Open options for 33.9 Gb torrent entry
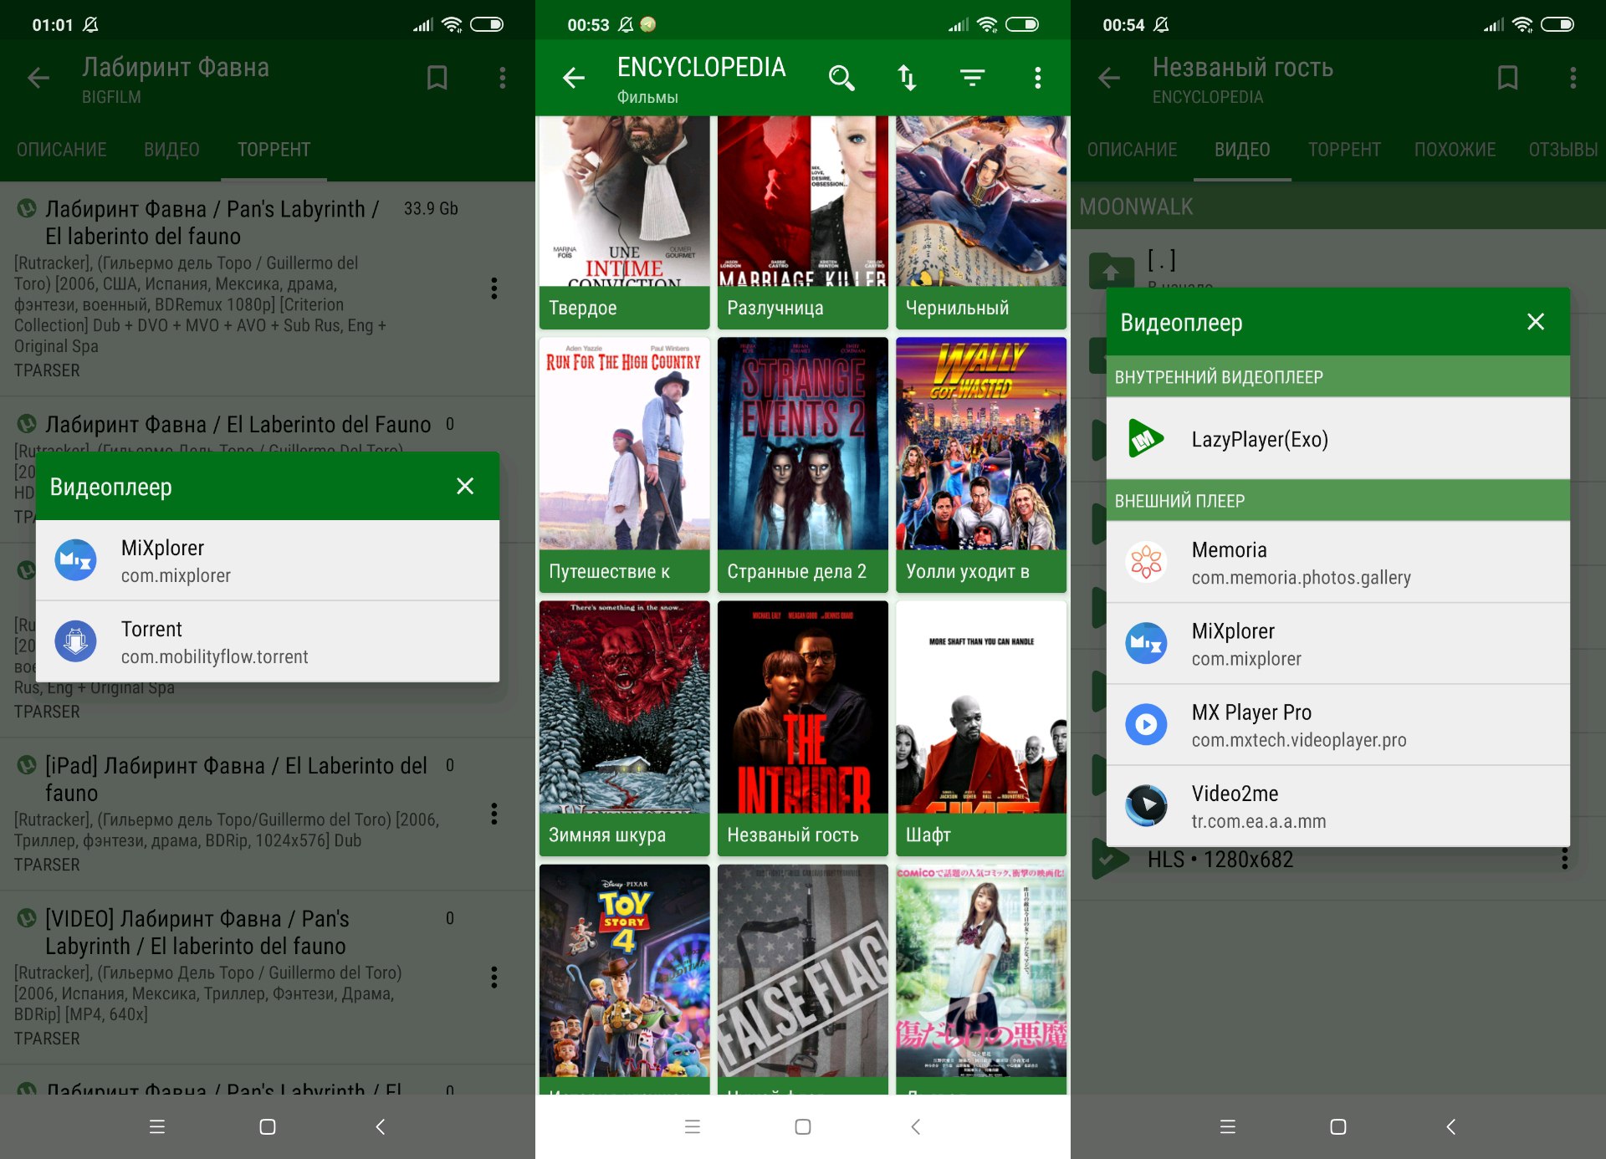The width and height of the screenshot is (1606, 1159). pyautogui.click(x=494, y=288)
